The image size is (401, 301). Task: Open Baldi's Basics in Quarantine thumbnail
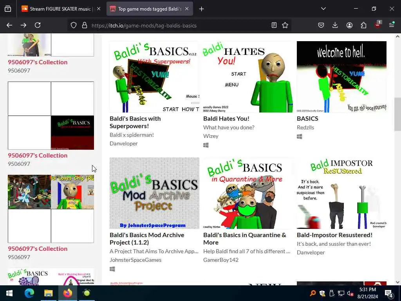pos(248,193)
